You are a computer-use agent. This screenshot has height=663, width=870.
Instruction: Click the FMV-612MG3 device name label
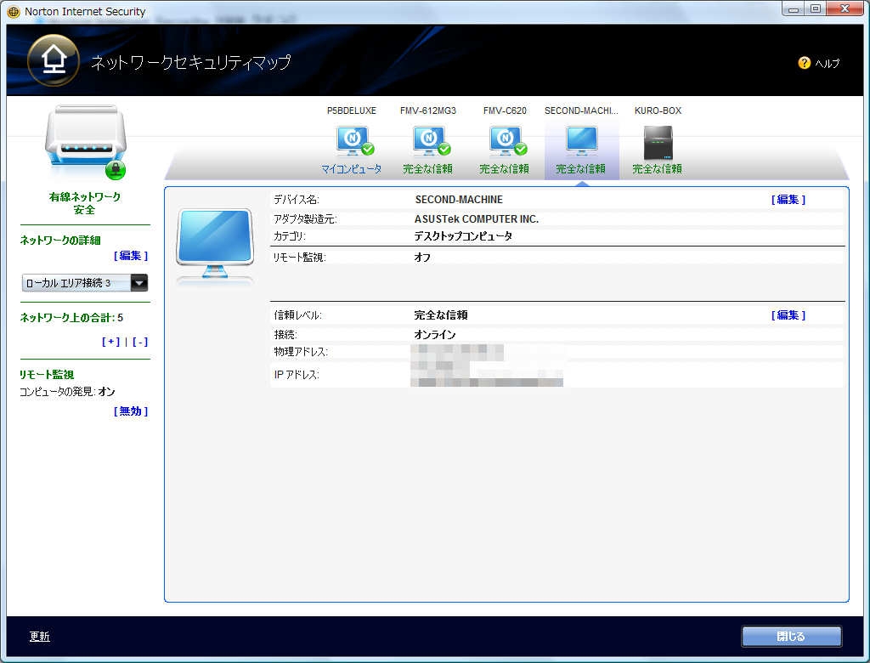[x=428, y=110]
